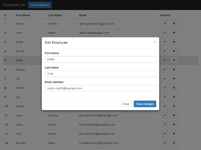Click the pencil icon for Letita Howell
Viewport: 201px width, 150px height.
[165, 125]
